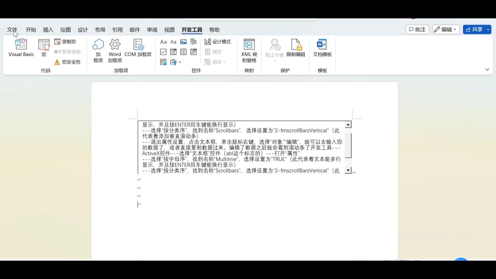Open the legacy tools toolbox icon

tap(173, 62)
